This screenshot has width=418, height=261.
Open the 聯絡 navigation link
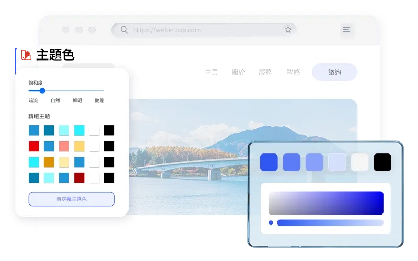294,72
